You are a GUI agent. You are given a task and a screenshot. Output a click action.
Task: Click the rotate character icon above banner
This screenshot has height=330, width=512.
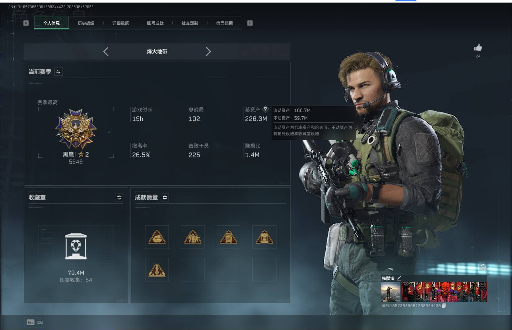pos(483,267)
